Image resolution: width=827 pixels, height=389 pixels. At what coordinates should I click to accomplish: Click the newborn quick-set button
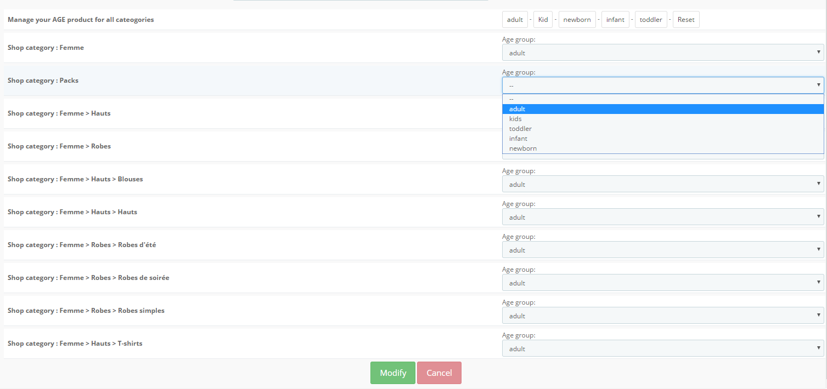(577, 20)
